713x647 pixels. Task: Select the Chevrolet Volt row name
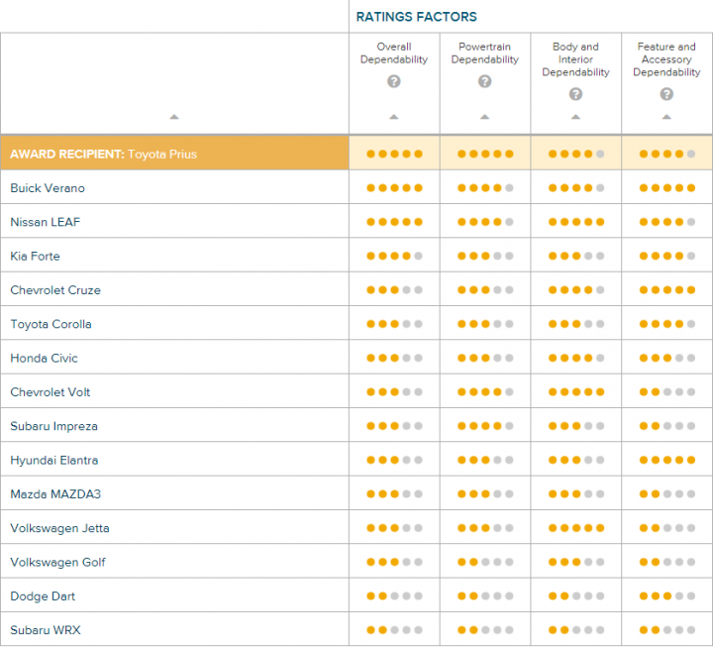click(51, 392)
